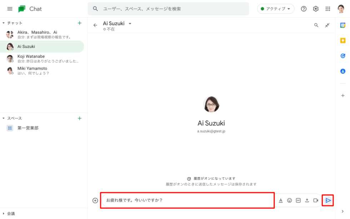The width and height of the screenshot is (350, 219).
Task: Click the upload file icon
Action: (307, 200)
